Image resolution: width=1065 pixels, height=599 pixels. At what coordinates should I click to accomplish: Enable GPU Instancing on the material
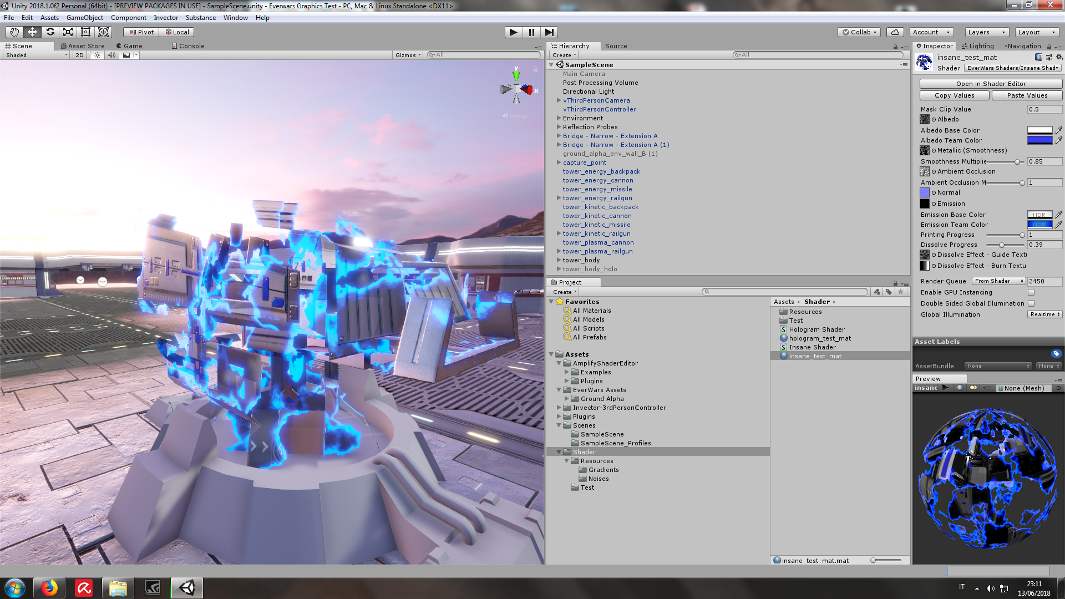coord(1031,292)
